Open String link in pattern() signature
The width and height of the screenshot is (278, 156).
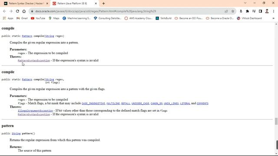16,133
